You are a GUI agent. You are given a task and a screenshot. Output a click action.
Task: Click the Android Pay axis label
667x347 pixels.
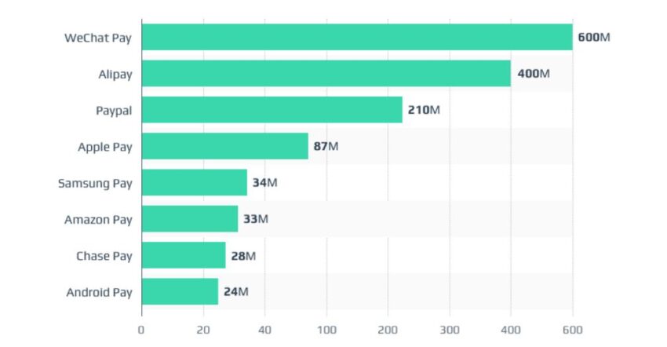[x=99, y=293]
